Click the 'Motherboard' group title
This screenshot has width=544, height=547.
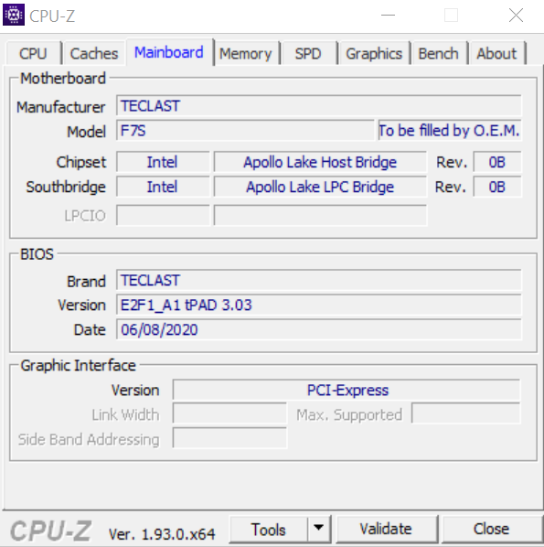[x=63, y=78]
